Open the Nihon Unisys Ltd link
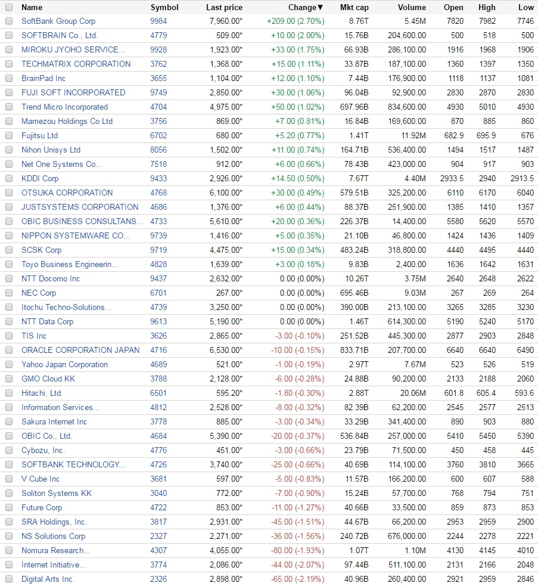The height and width of the screenshot is (586, 538). pos(51,150)
